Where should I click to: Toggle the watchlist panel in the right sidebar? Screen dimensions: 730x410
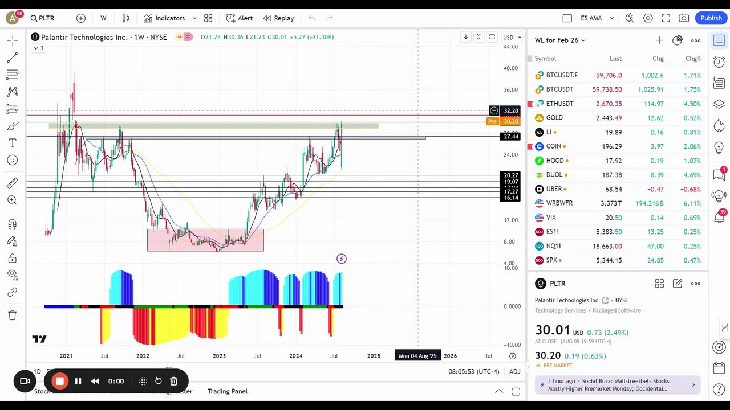pyautogui.click(x=719, y=40)
